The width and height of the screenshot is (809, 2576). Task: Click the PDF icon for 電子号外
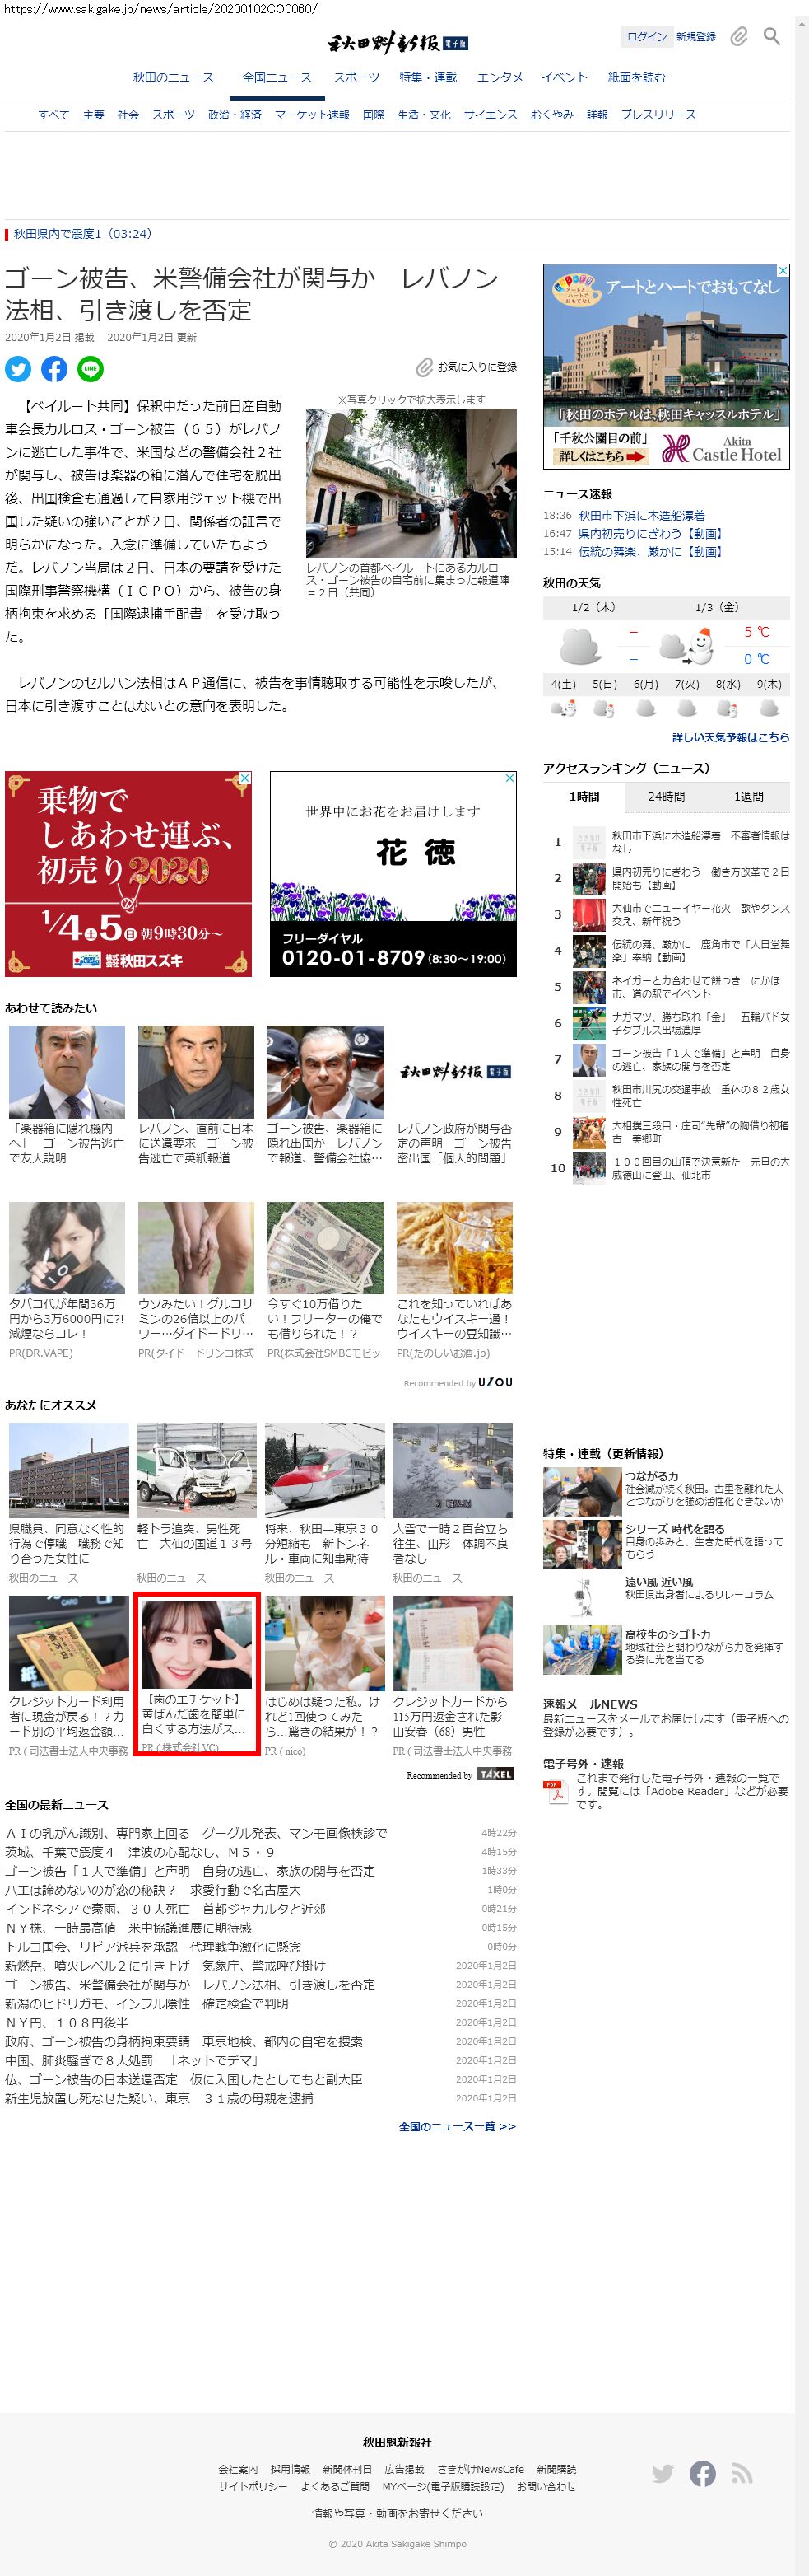[x=556, y=1791]
